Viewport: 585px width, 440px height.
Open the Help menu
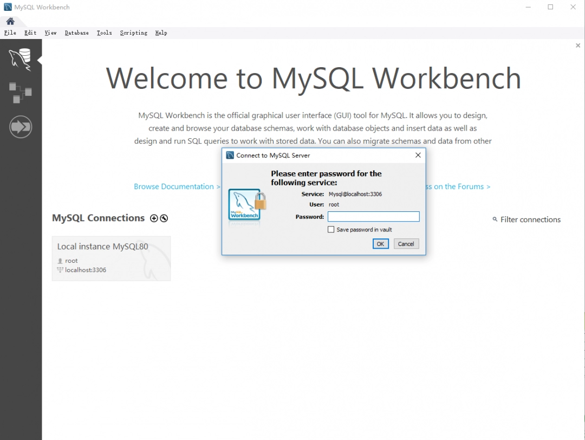click(x=161, y=33)
